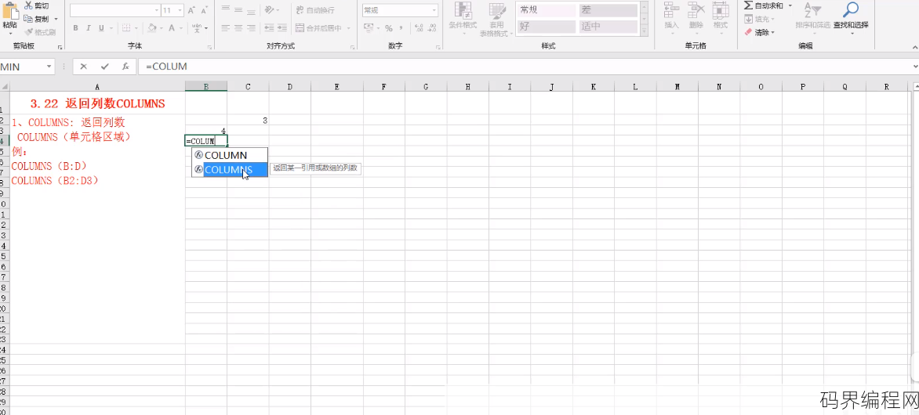Toggle Align Right

click(x=251, y=28)
